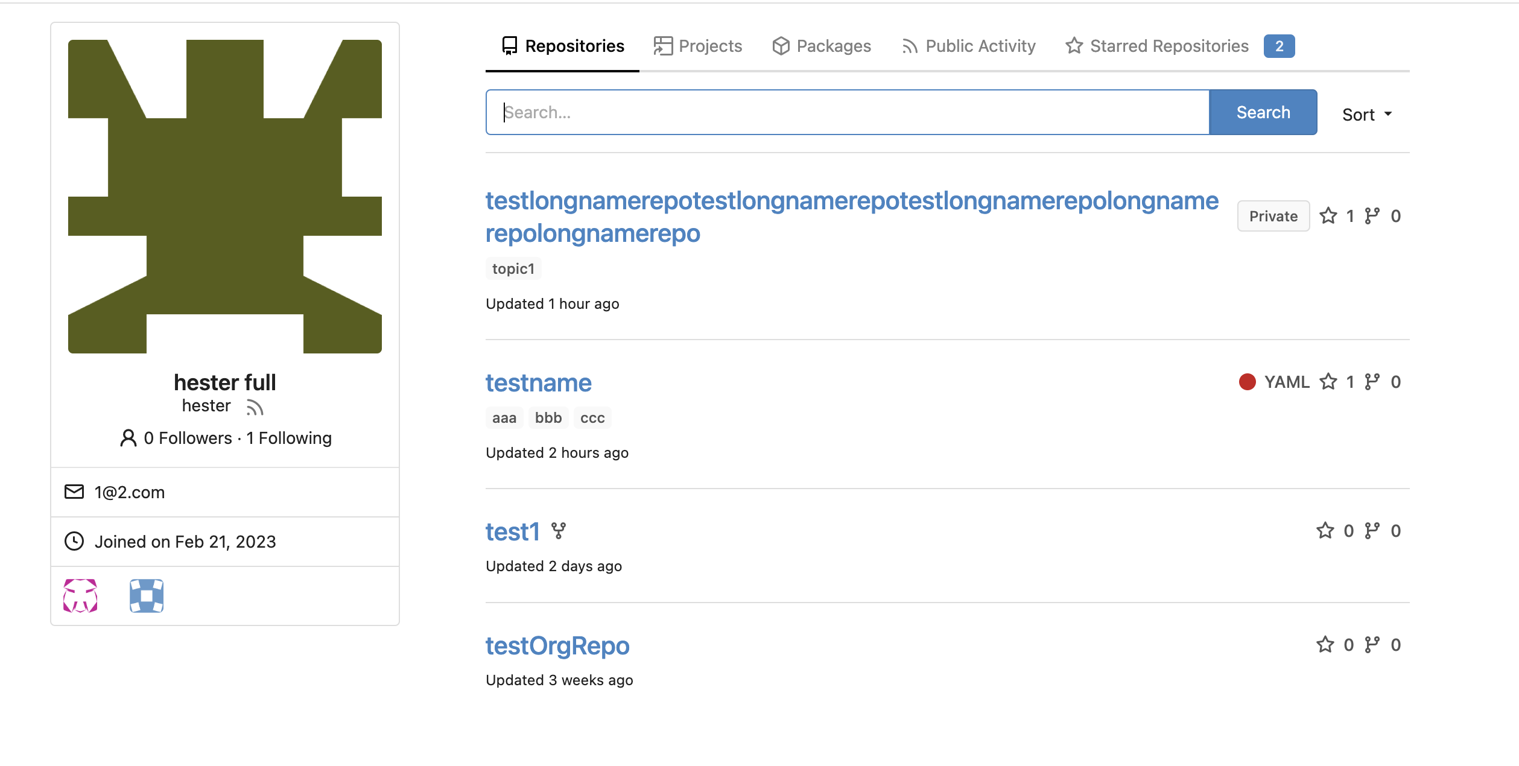Open the testname repository link
The width and height of the screenshot is (1519, 766).
538,383
